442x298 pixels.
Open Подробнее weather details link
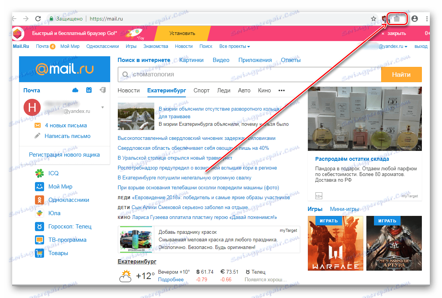171,279
